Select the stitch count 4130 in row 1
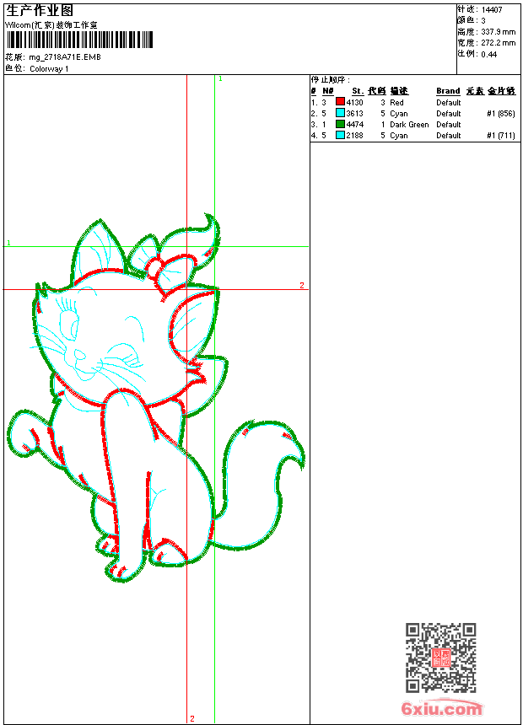The width and height of the screenshot is (523, 725). (x=354, y=103)
